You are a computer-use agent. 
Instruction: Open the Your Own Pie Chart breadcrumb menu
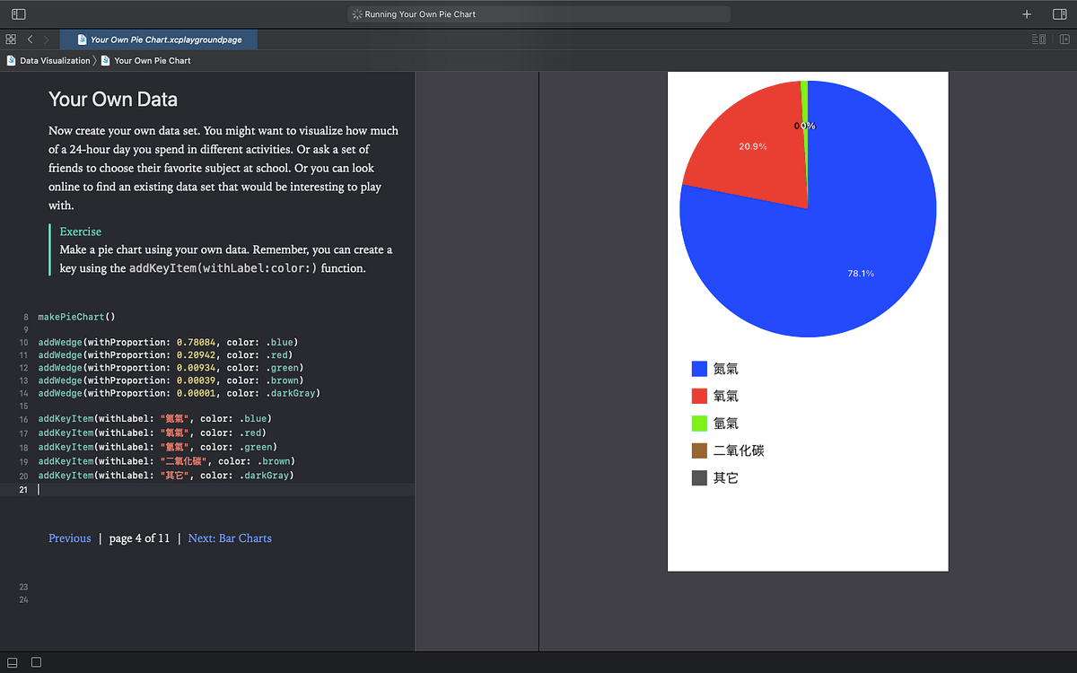coord(152,60)
